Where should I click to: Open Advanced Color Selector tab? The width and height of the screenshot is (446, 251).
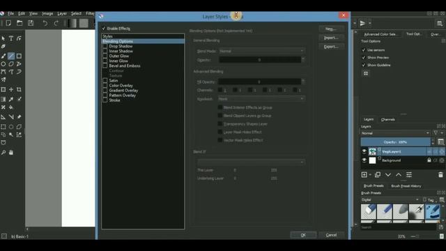coord(380,34)
